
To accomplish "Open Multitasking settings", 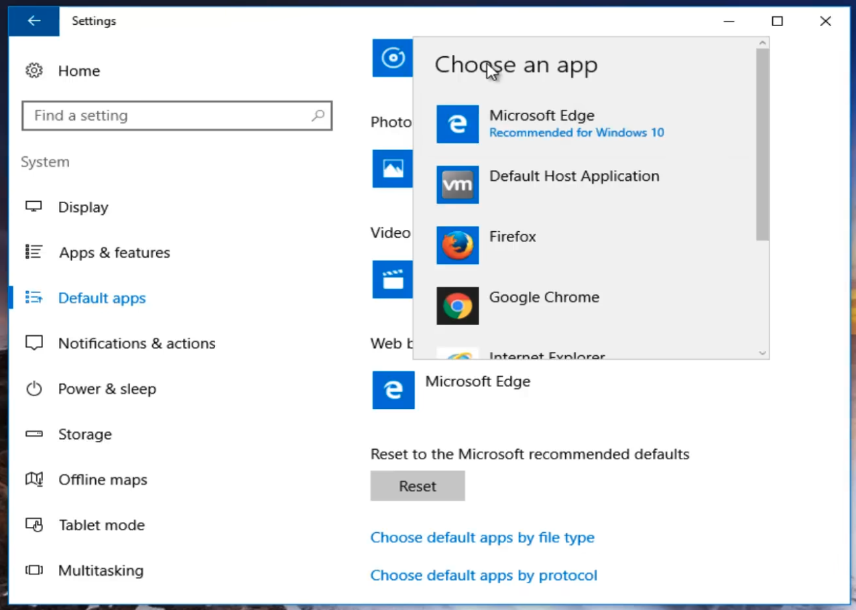I will point(101,570).
